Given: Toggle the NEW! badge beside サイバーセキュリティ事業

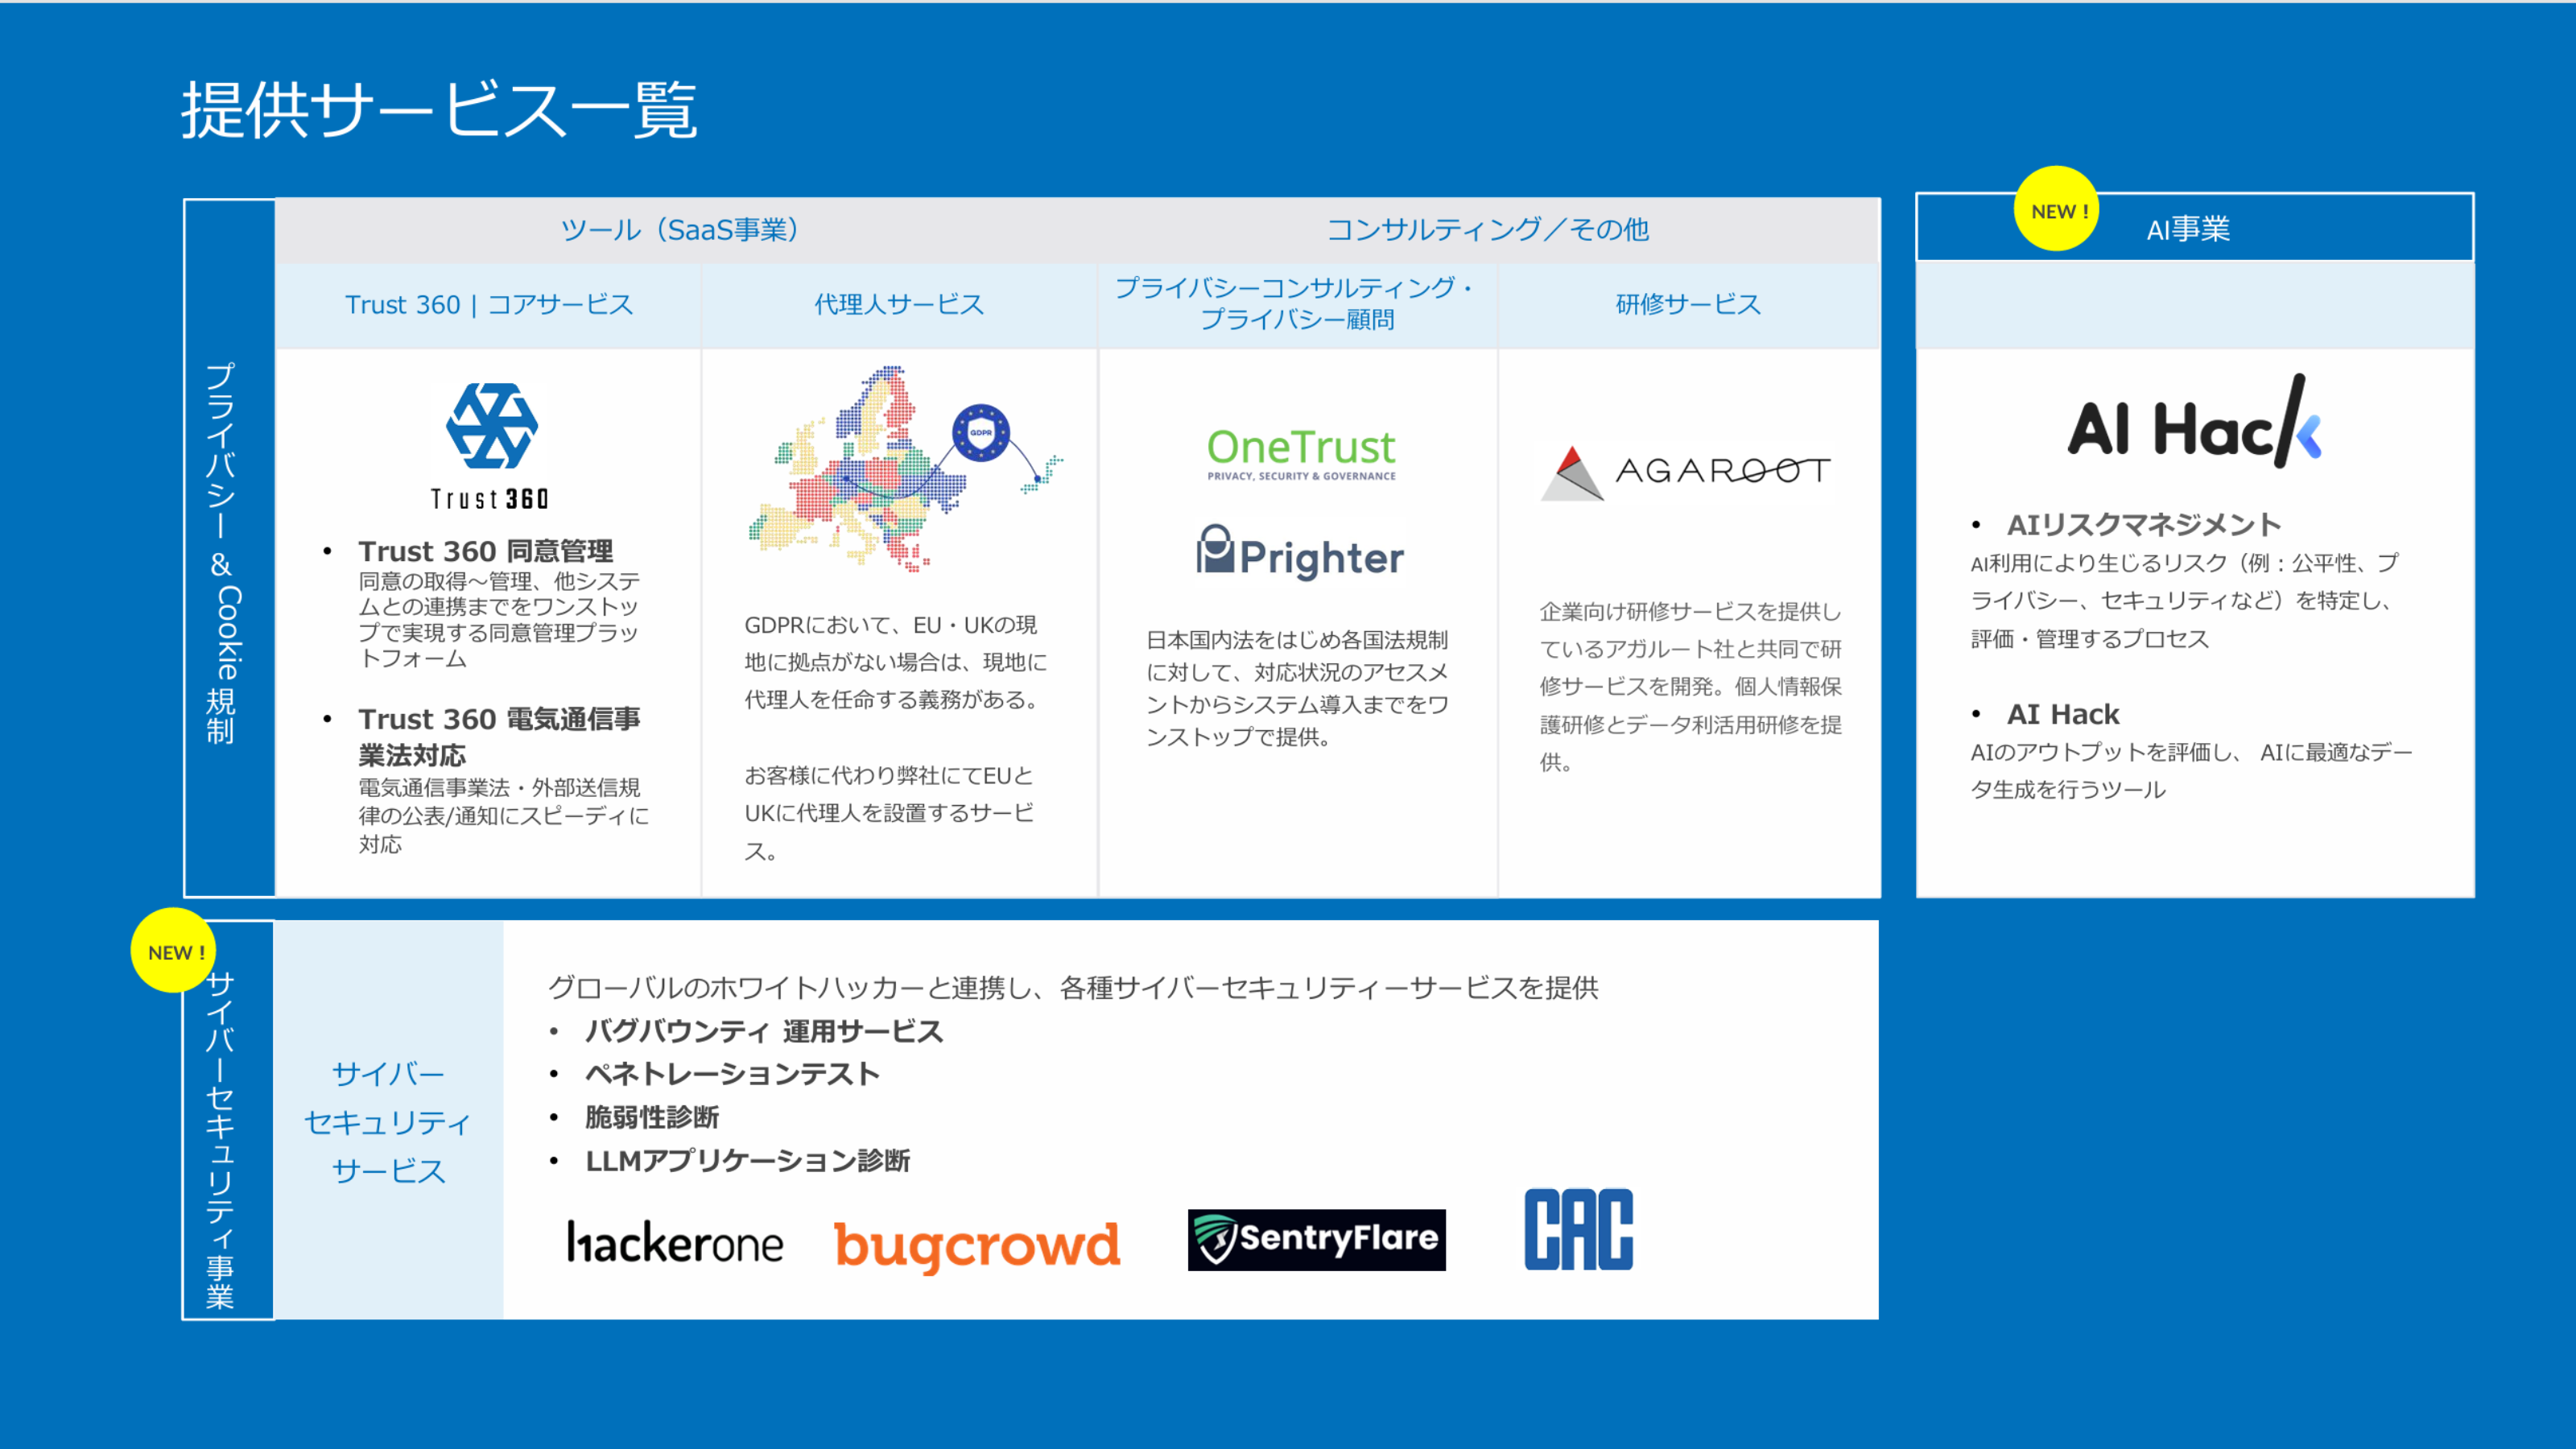Looking at the screenshot, I should coord(174,952).
